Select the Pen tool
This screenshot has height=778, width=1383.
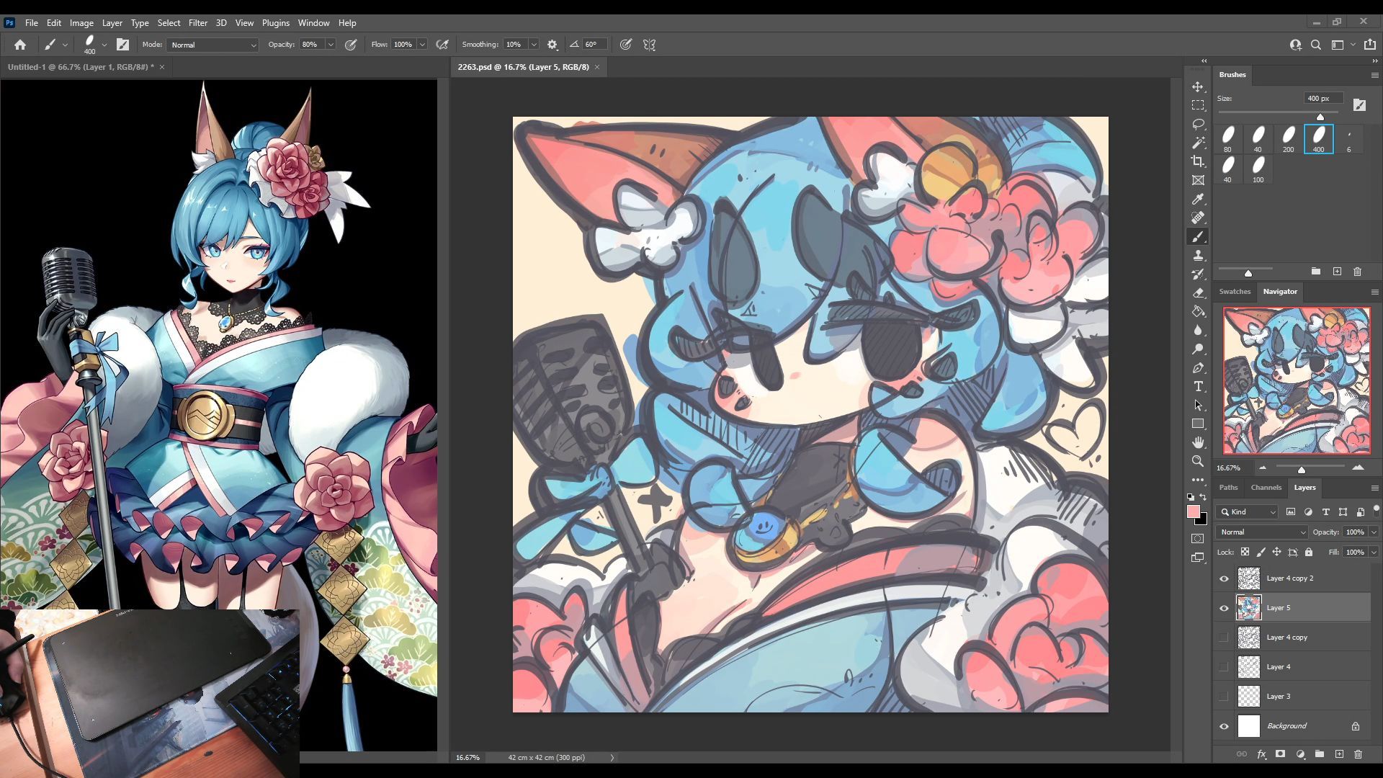(1198, 367)
